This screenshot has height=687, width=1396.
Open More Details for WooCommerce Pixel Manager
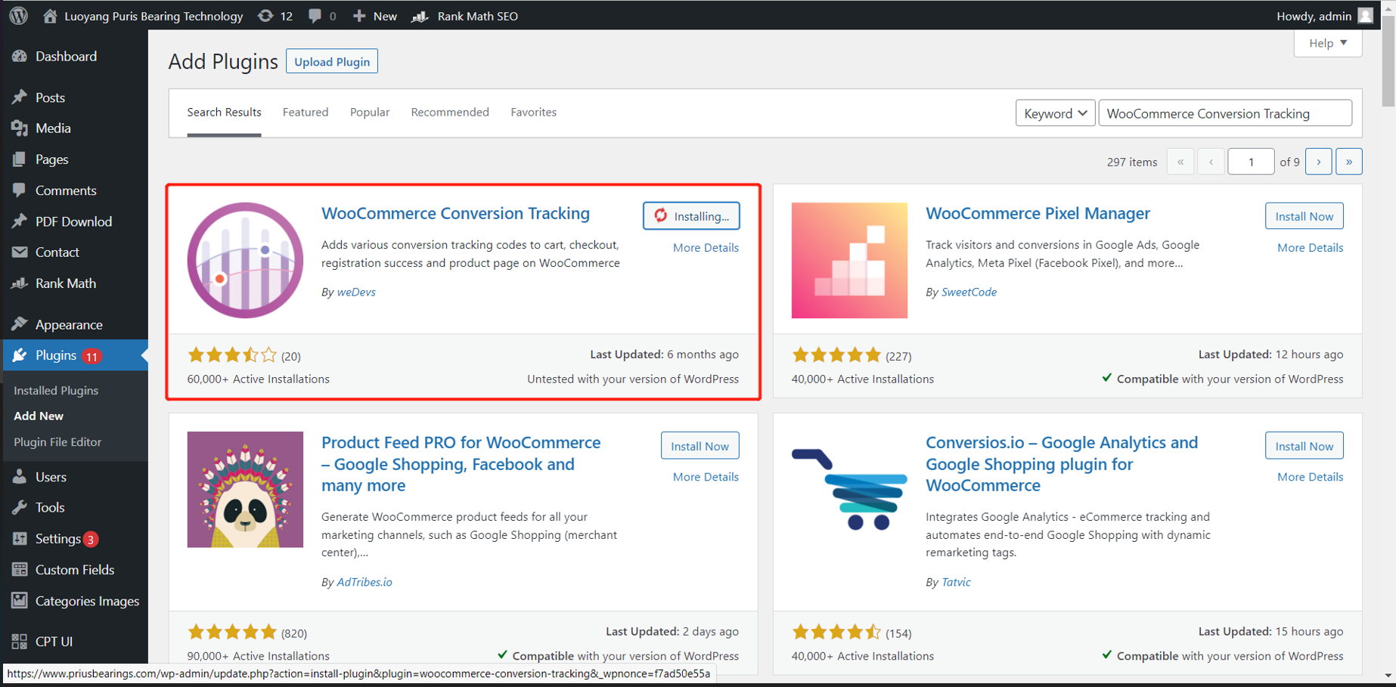point(1310,247)
